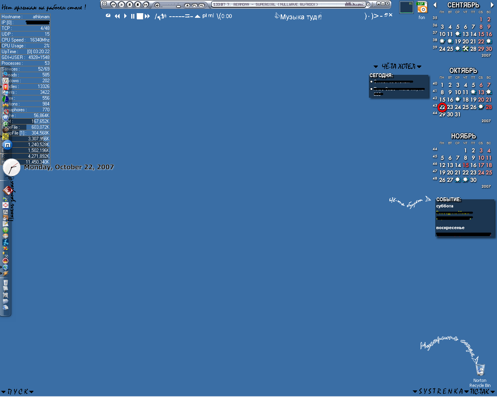Expand the ПУСК start menu
This screenshot has height=397, width=497.
[x=18, y=392]
